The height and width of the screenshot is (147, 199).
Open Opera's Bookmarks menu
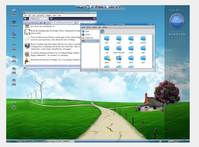coord(41,15)
